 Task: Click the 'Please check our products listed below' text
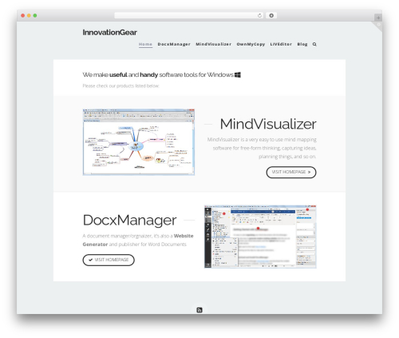pyautogui.click(x=120, y=85)
